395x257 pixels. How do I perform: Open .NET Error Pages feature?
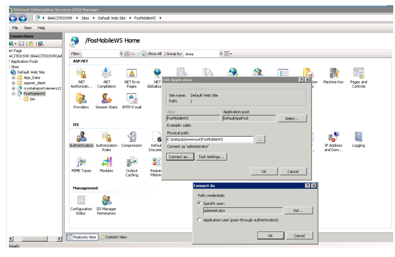[132, 78]
